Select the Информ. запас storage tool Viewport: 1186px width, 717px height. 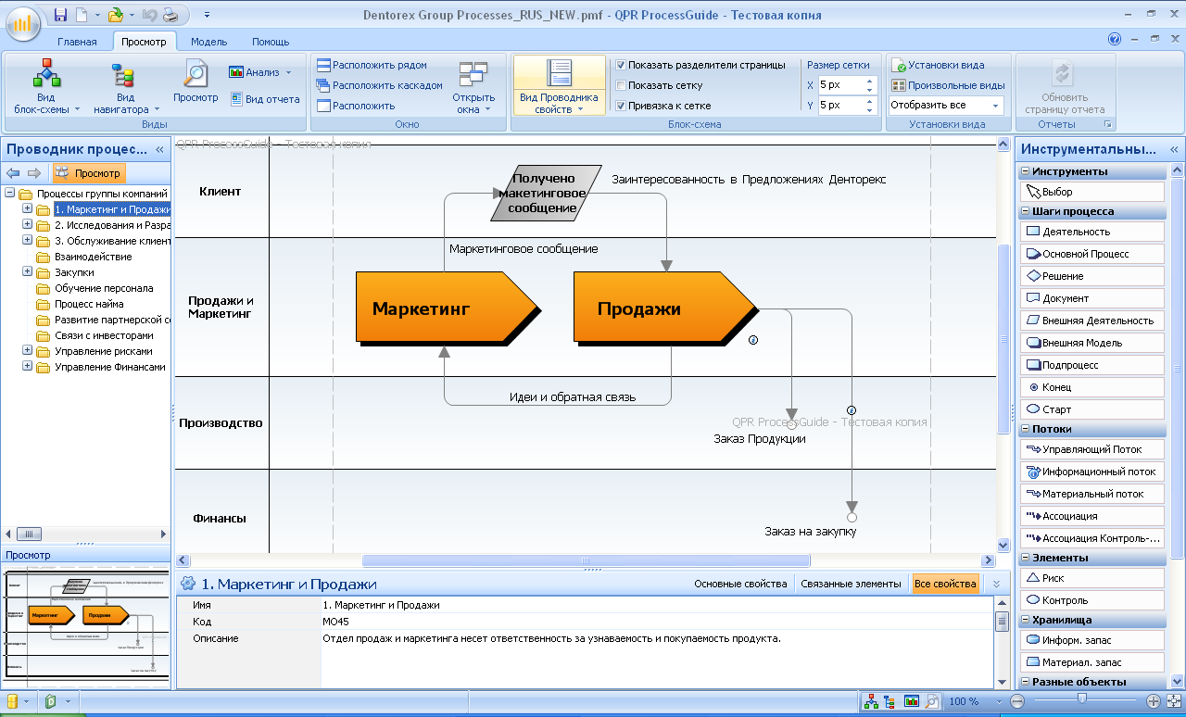(1092, 640)
